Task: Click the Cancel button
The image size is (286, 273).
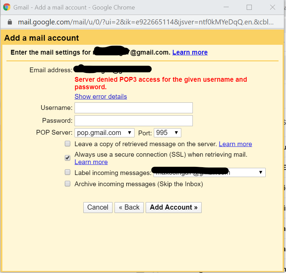Action: 98,208
